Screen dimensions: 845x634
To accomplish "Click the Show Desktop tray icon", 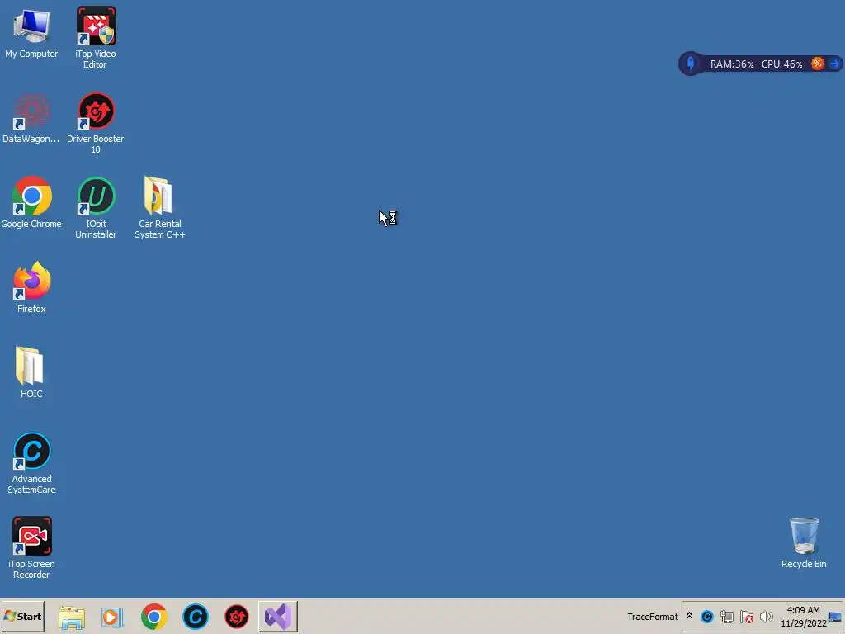I will click(835, 617).
